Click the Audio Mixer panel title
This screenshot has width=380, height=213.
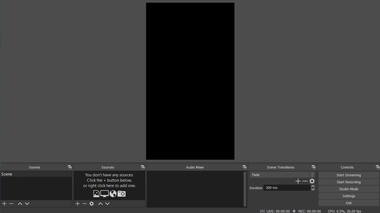[x=195, y=167]
